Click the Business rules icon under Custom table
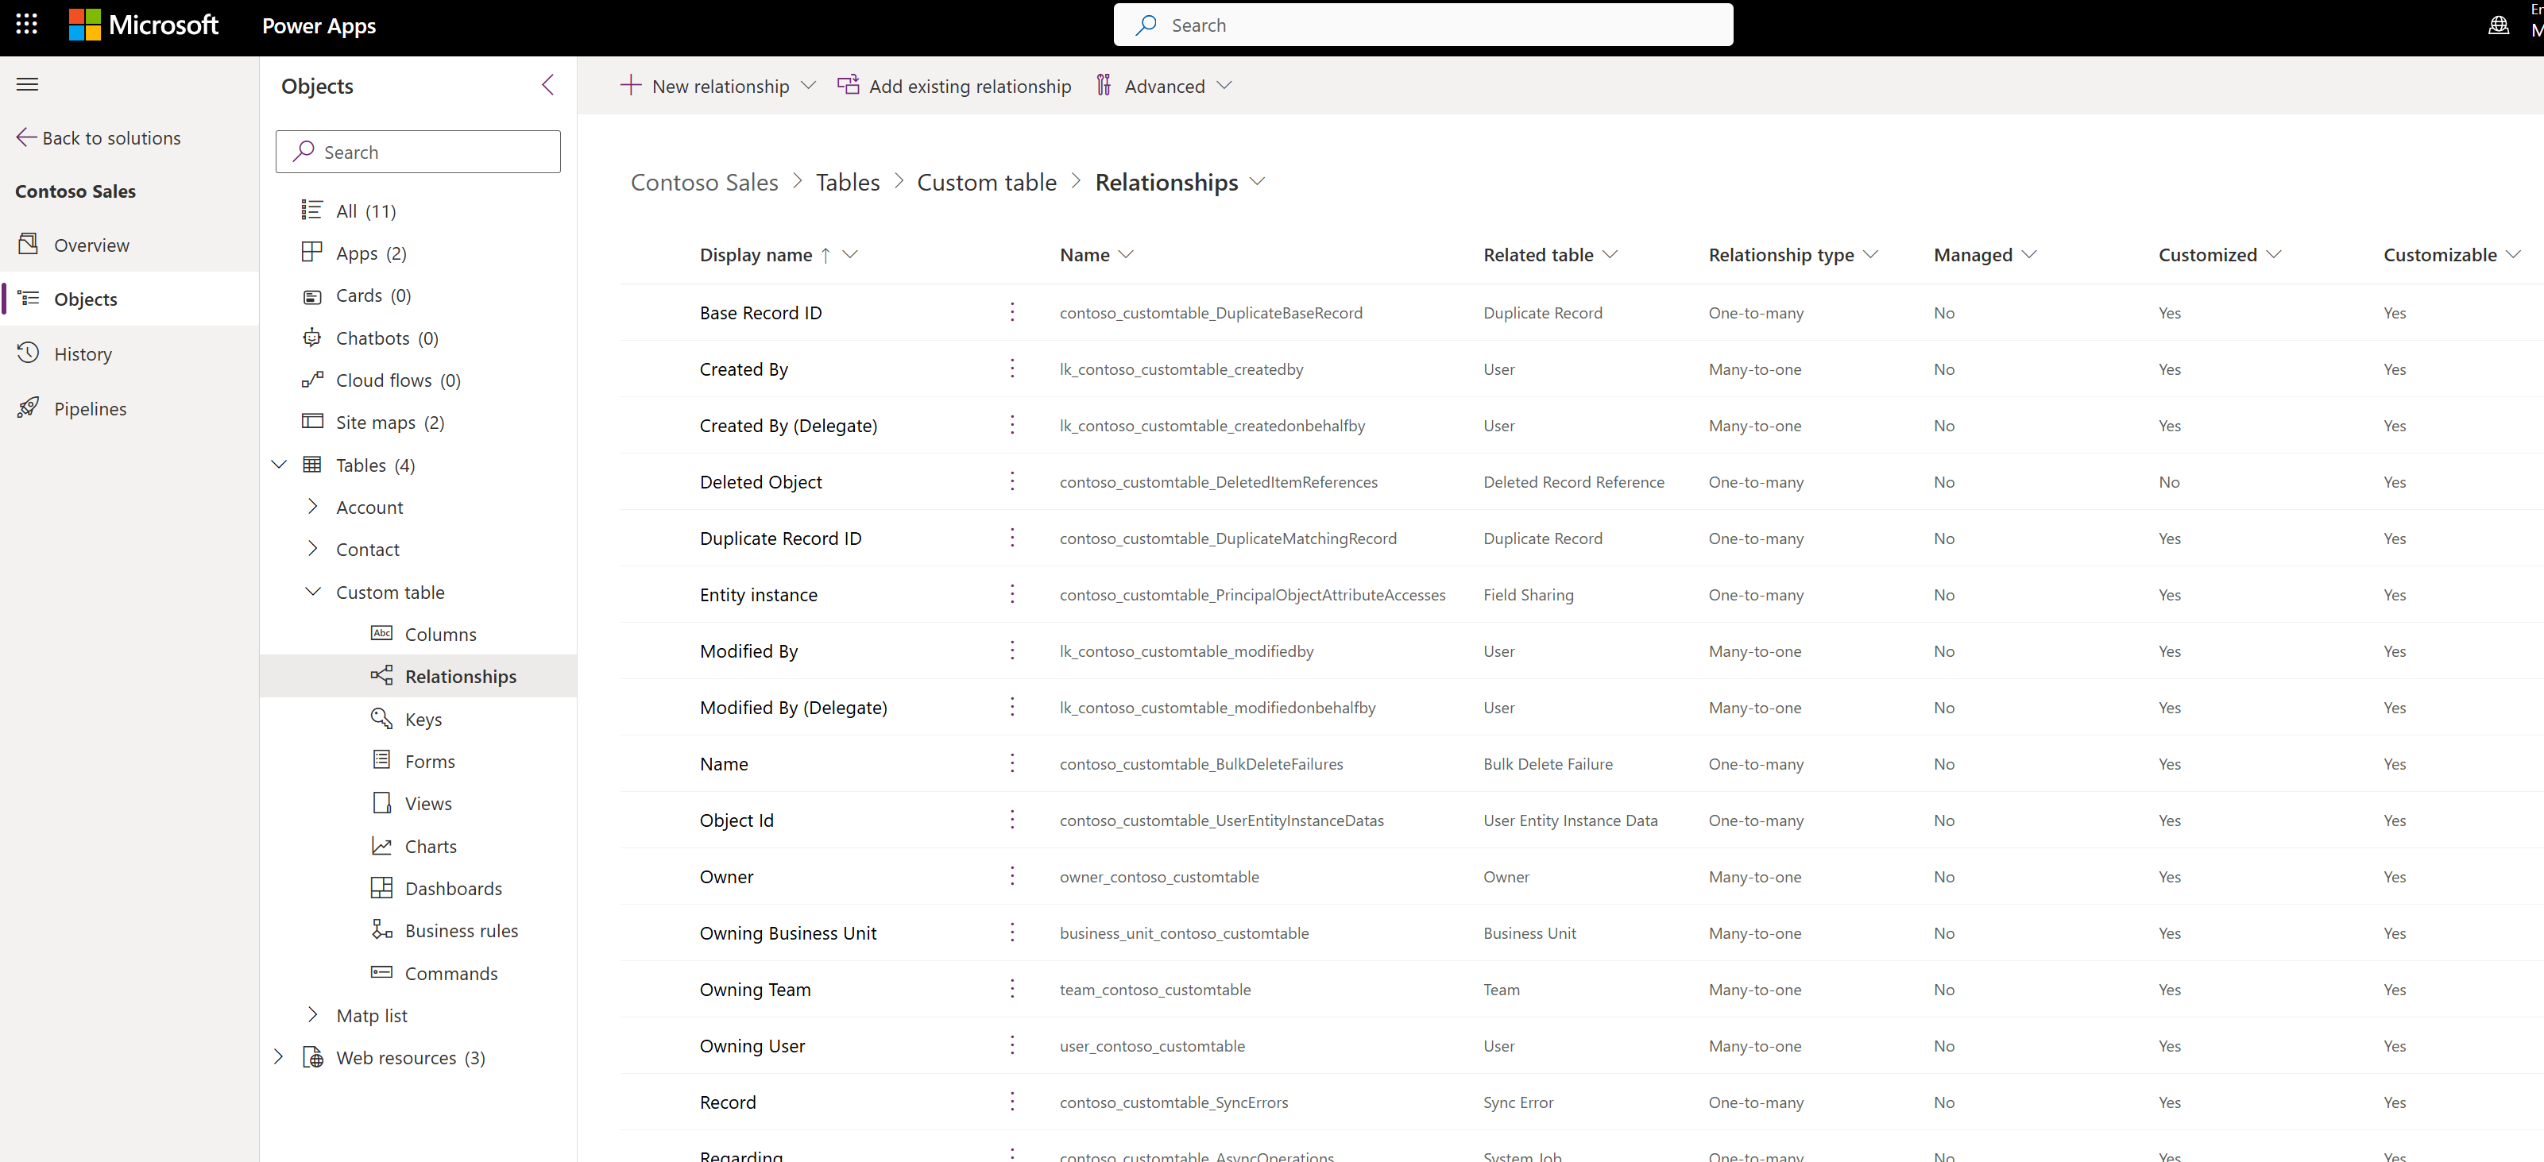Viewport: 2544px width, 1162px height. pyautogui.click(x=381, y=930)
